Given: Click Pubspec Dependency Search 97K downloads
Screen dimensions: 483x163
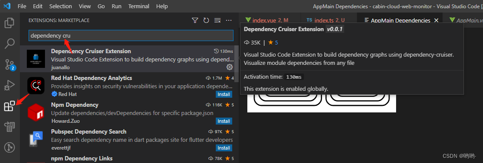Looking at the screenshot, I should click(216, 131).
